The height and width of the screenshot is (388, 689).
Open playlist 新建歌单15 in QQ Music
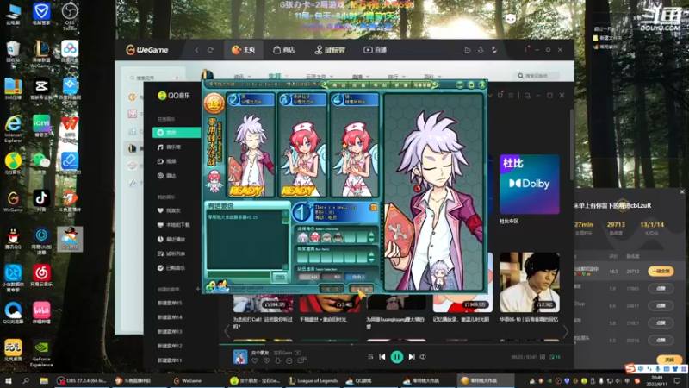tap(170, 304)
